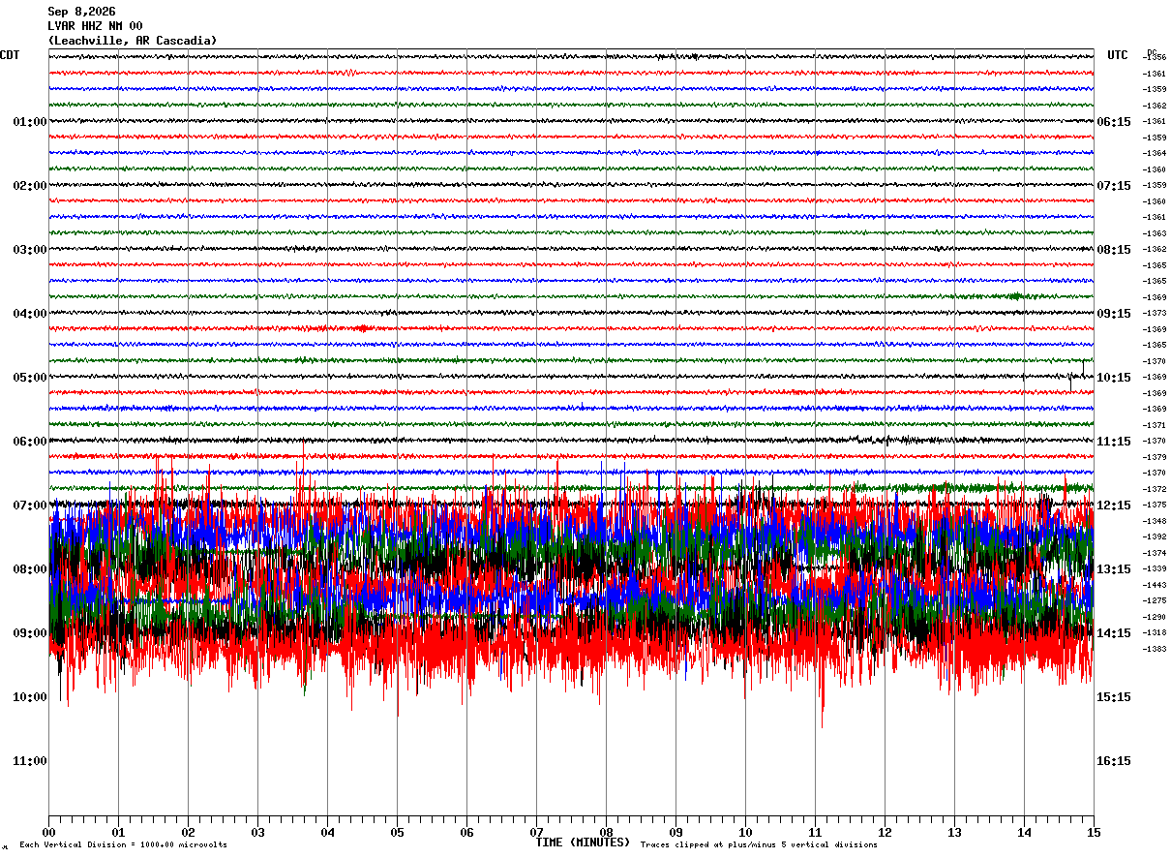The width and height of the screenshot is (1171, 858).
Task: Click the minute 15 axis tick label
Action: tap(1094, 832)
